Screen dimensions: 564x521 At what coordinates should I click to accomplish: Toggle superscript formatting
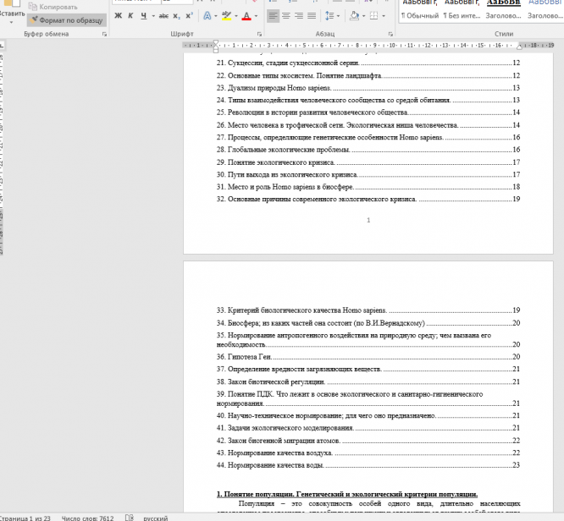point(189,16)
